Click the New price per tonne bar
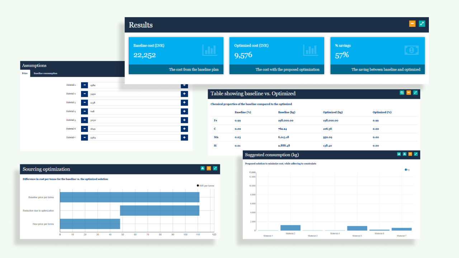Image resolution: width=459 pixels, height=258 pixels. [x=90, y=224]
